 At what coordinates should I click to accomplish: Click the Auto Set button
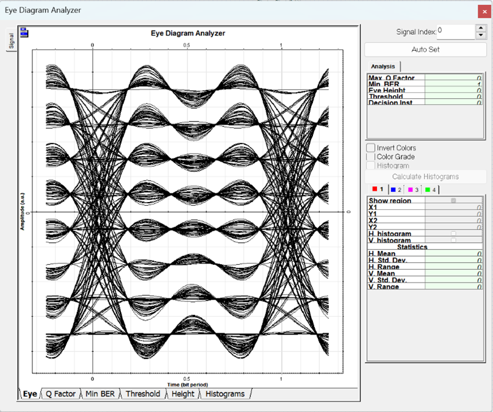click(425, 49)
